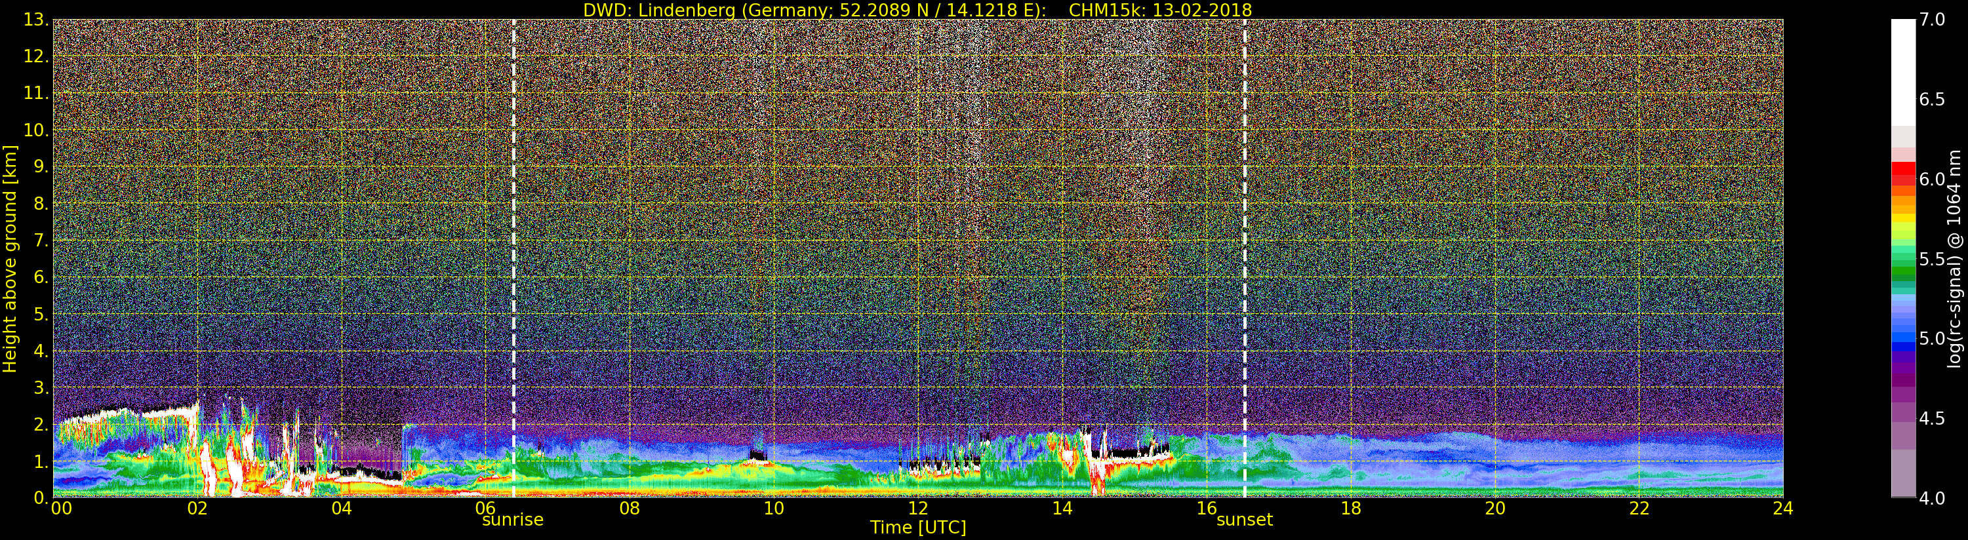Click the 'sunset' label below the time axis
This screenshot has height=540, width=1968.
click(1245, 520)
